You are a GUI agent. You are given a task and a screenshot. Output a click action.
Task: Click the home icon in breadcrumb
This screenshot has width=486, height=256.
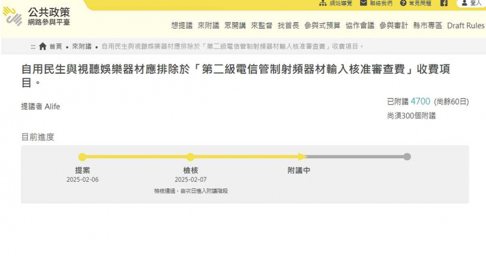pos(43,46)
